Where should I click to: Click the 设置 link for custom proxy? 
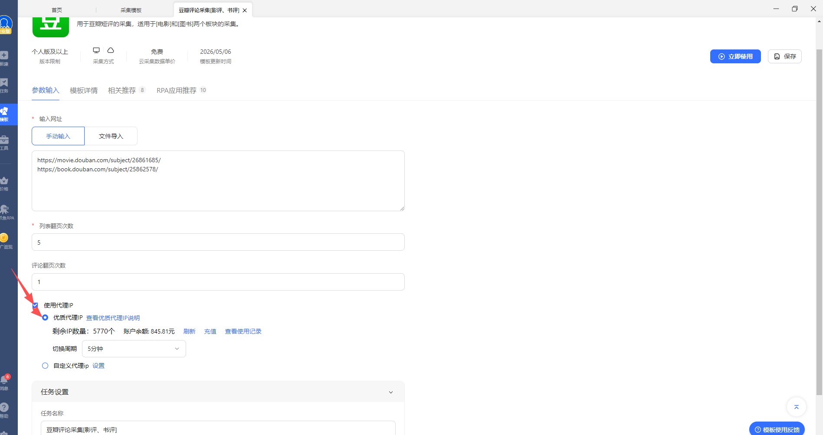click(98, 366)
